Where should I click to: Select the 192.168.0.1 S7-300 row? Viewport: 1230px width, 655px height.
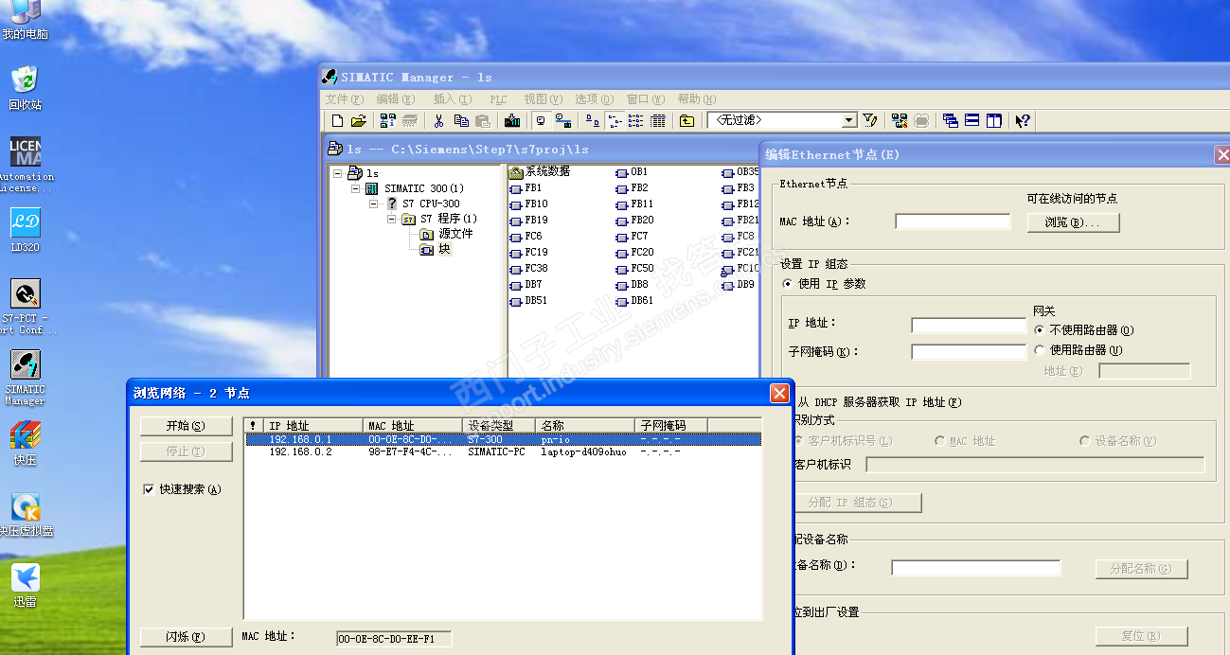point(503,440)
